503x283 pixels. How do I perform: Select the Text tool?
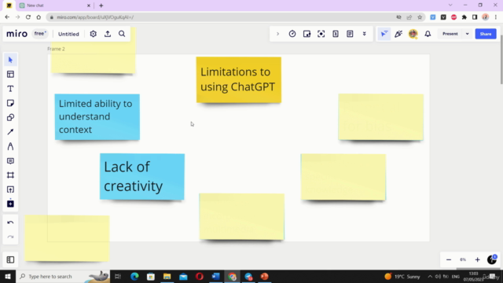point(10,89)
